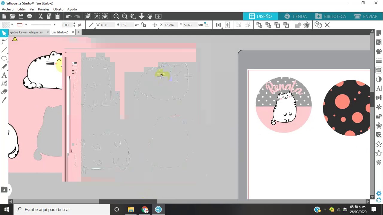The image size is (383, 215).
Task: Click the Offset star icon
Action: [307, 25]
